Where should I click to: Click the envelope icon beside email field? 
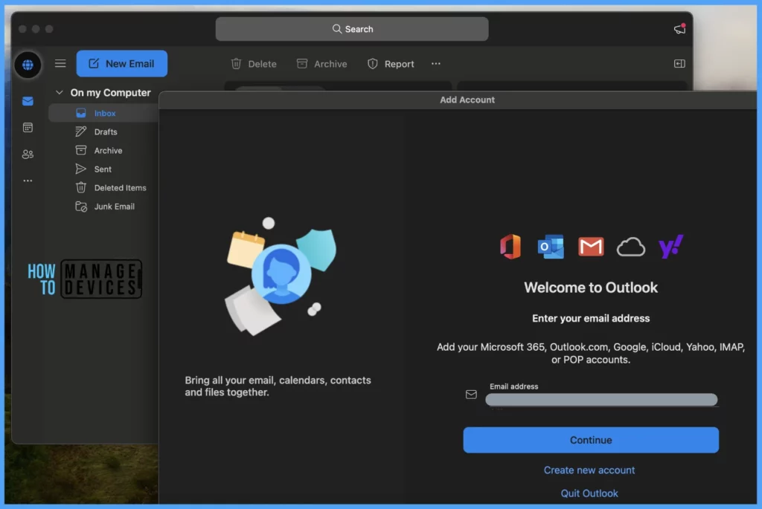471,395
